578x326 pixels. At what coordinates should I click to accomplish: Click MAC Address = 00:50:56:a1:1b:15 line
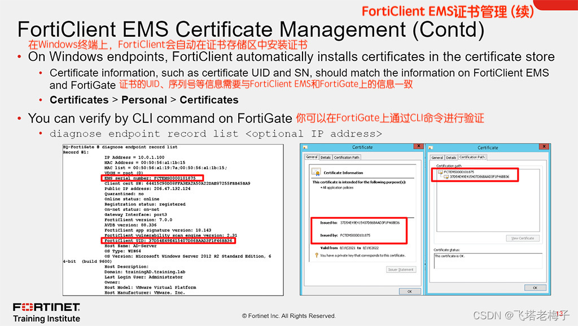coord(145,162)
